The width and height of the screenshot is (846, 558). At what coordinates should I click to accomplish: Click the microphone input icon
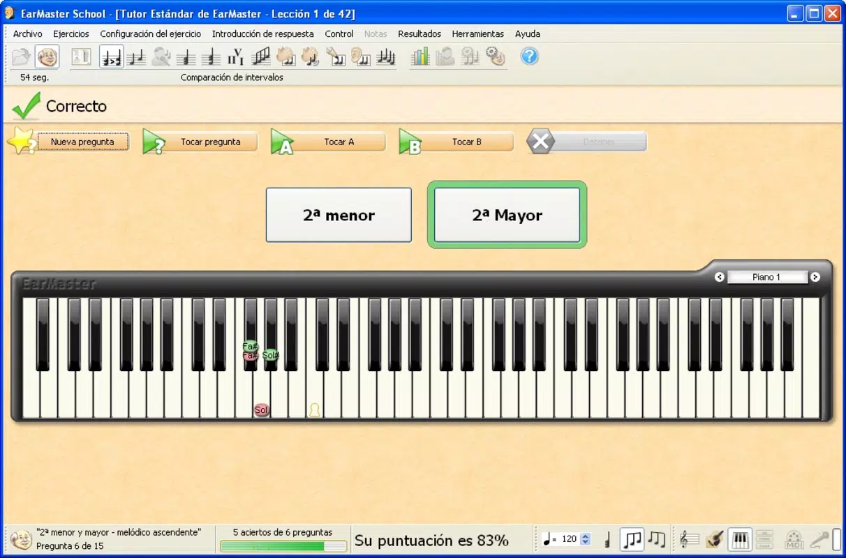pyautogui.click(x=819, y=539)
